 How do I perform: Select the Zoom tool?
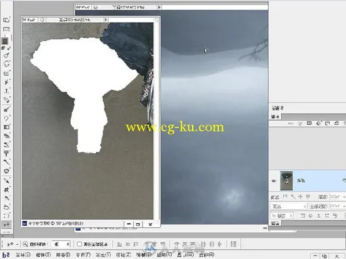tap(7, 55)
